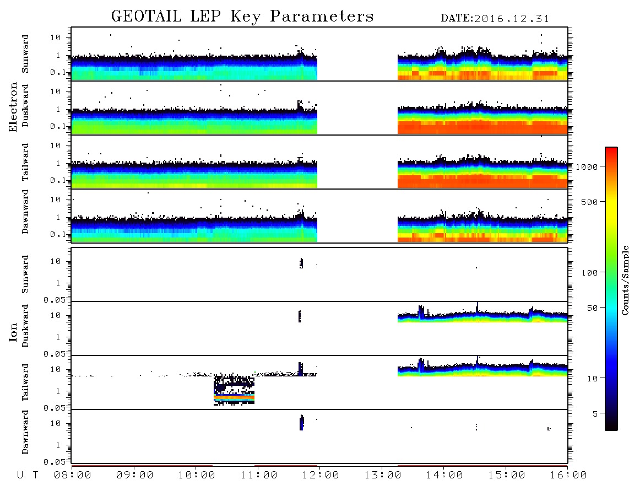Click the "1" tick of the Ion Duskward panel
Image resolution: width=629 pixels, height=485 pixels.
point(58,337)
